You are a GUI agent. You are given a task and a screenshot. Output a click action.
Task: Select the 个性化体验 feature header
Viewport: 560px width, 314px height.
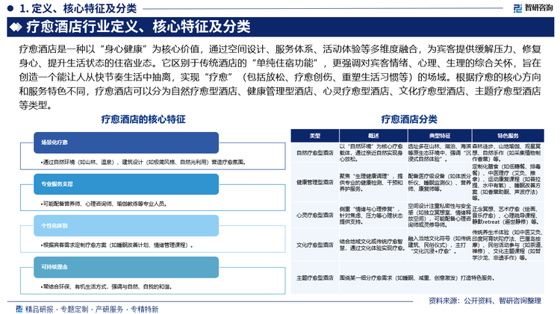click(x=126, y=225)
